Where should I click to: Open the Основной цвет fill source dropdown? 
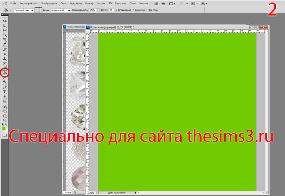point(23,10)
